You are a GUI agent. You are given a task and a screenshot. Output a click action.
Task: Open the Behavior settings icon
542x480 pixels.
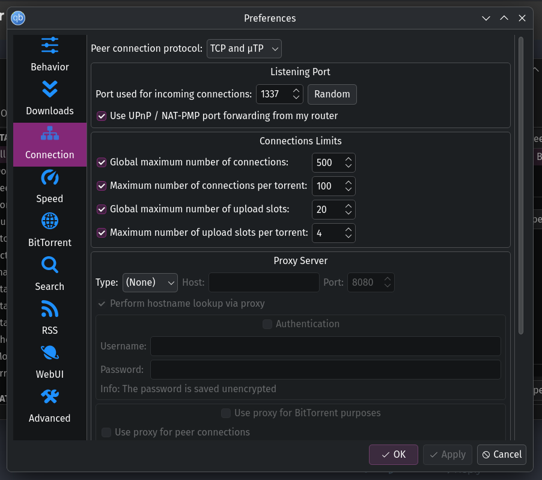[x=50, y=46]
